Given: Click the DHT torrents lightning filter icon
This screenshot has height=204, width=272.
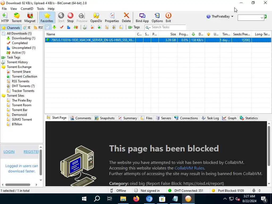Looking at the screenshot, I should (114, 27).
